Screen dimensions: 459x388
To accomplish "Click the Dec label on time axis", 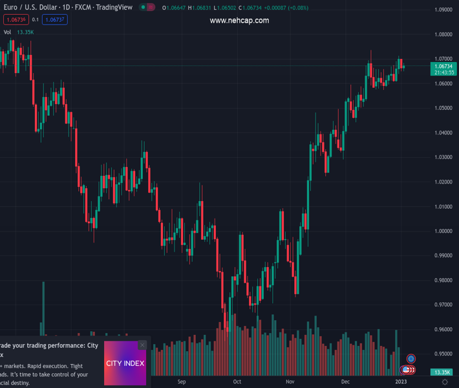I will 346,382.
